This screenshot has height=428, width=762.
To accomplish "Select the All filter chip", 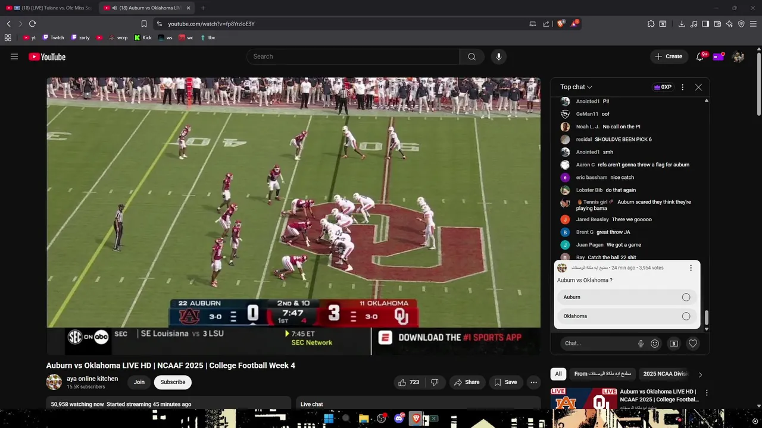I will [x=558, y=374].
